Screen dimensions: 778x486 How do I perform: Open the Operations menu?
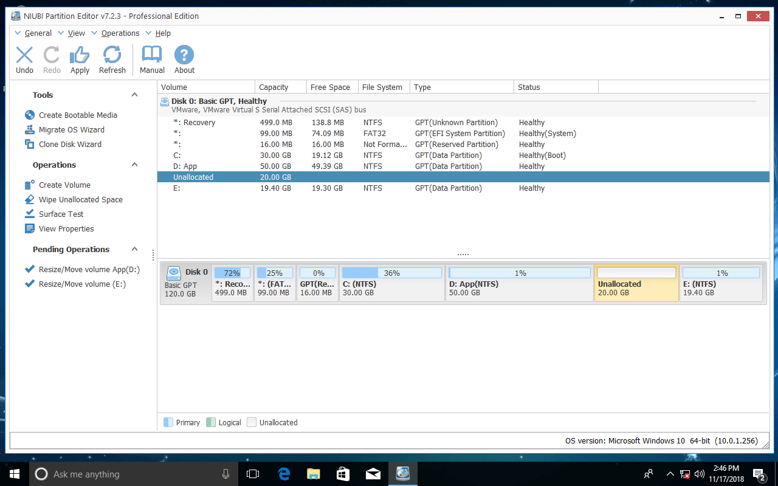[120, 33]
